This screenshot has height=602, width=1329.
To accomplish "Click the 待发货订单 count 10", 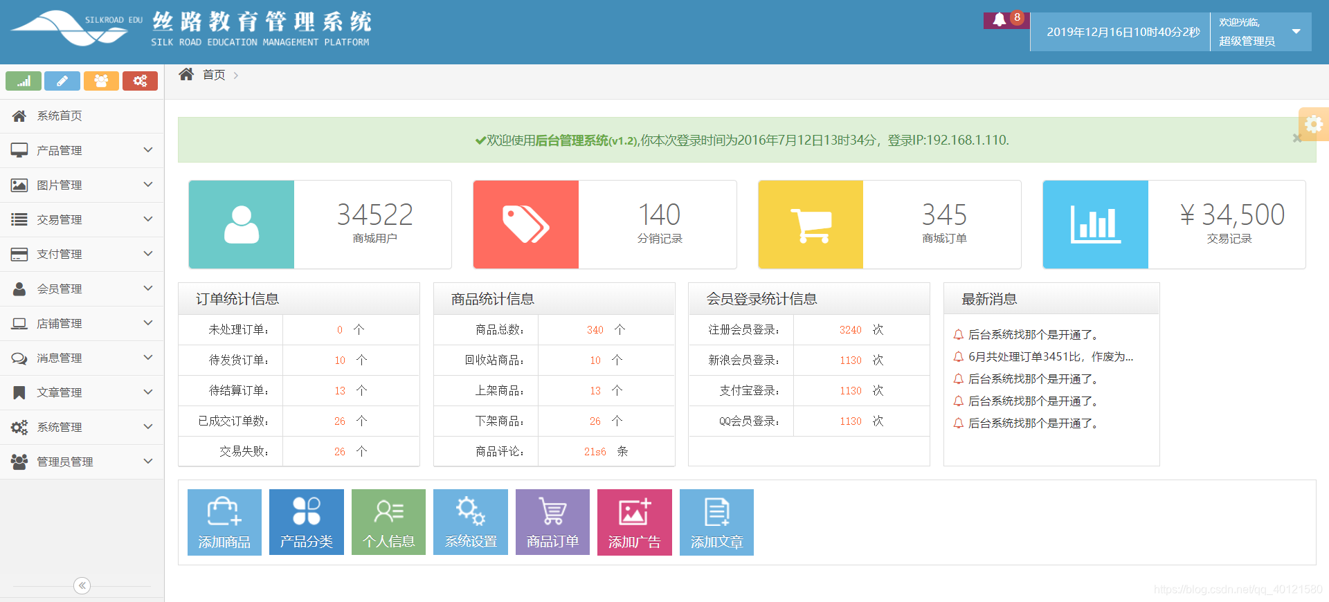I will (340, 361).
